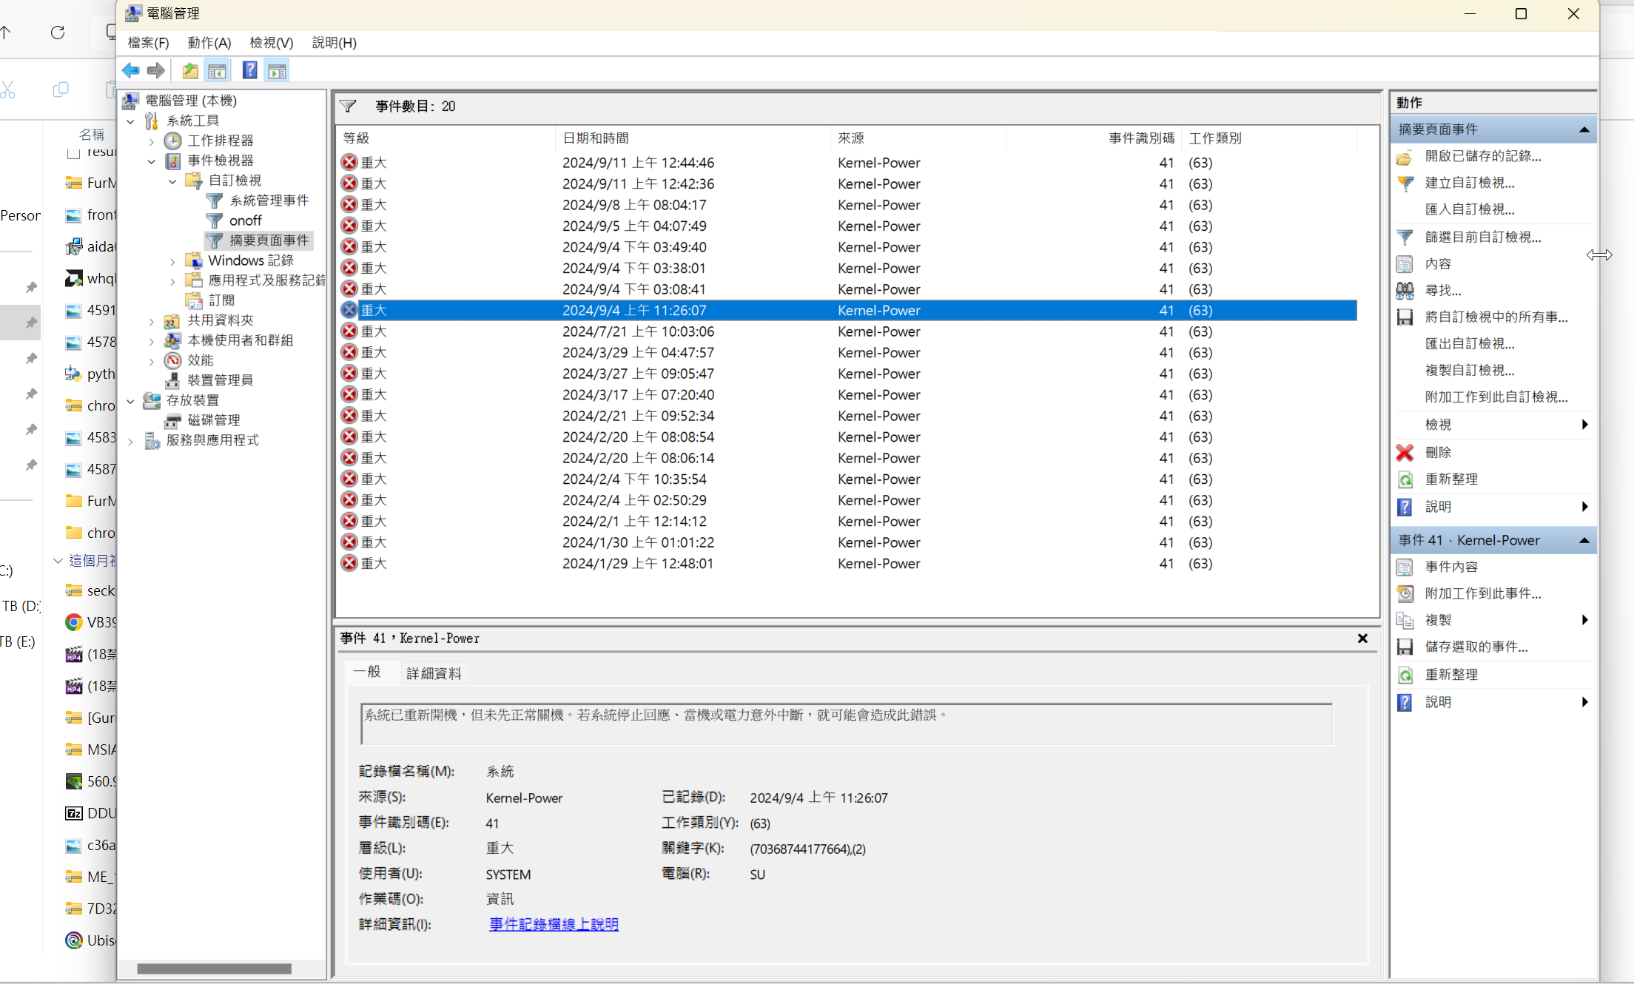This screenshot has width=1634, height=984.
Task: Click 尋找... binoculars action
Action: click(1442, 291)
